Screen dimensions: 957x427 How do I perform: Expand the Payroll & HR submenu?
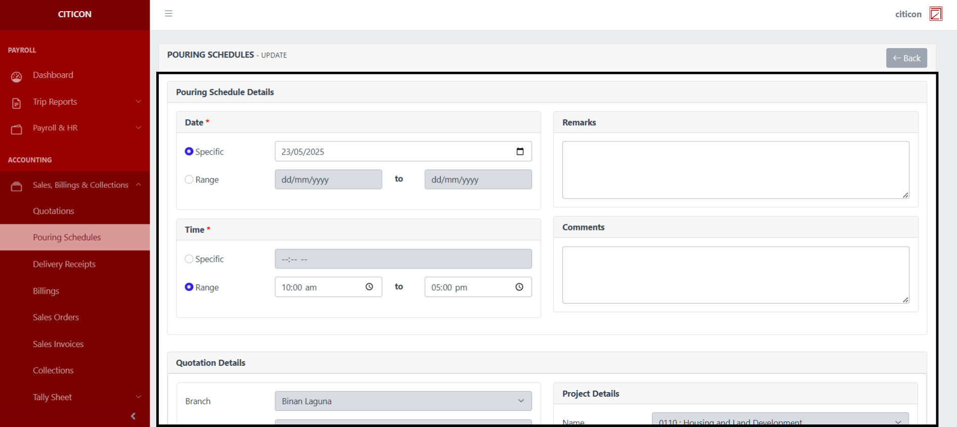click(x=138, y=128)
